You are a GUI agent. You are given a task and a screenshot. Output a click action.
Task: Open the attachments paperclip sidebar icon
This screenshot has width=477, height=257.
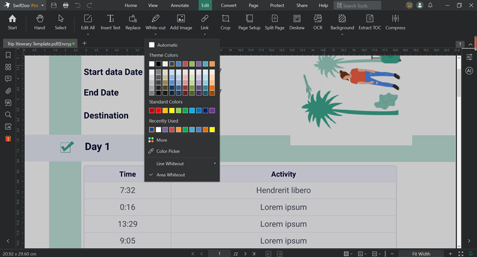pos(8,91)
